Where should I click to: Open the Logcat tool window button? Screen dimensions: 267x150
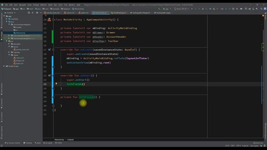click(x=48, y=143)
